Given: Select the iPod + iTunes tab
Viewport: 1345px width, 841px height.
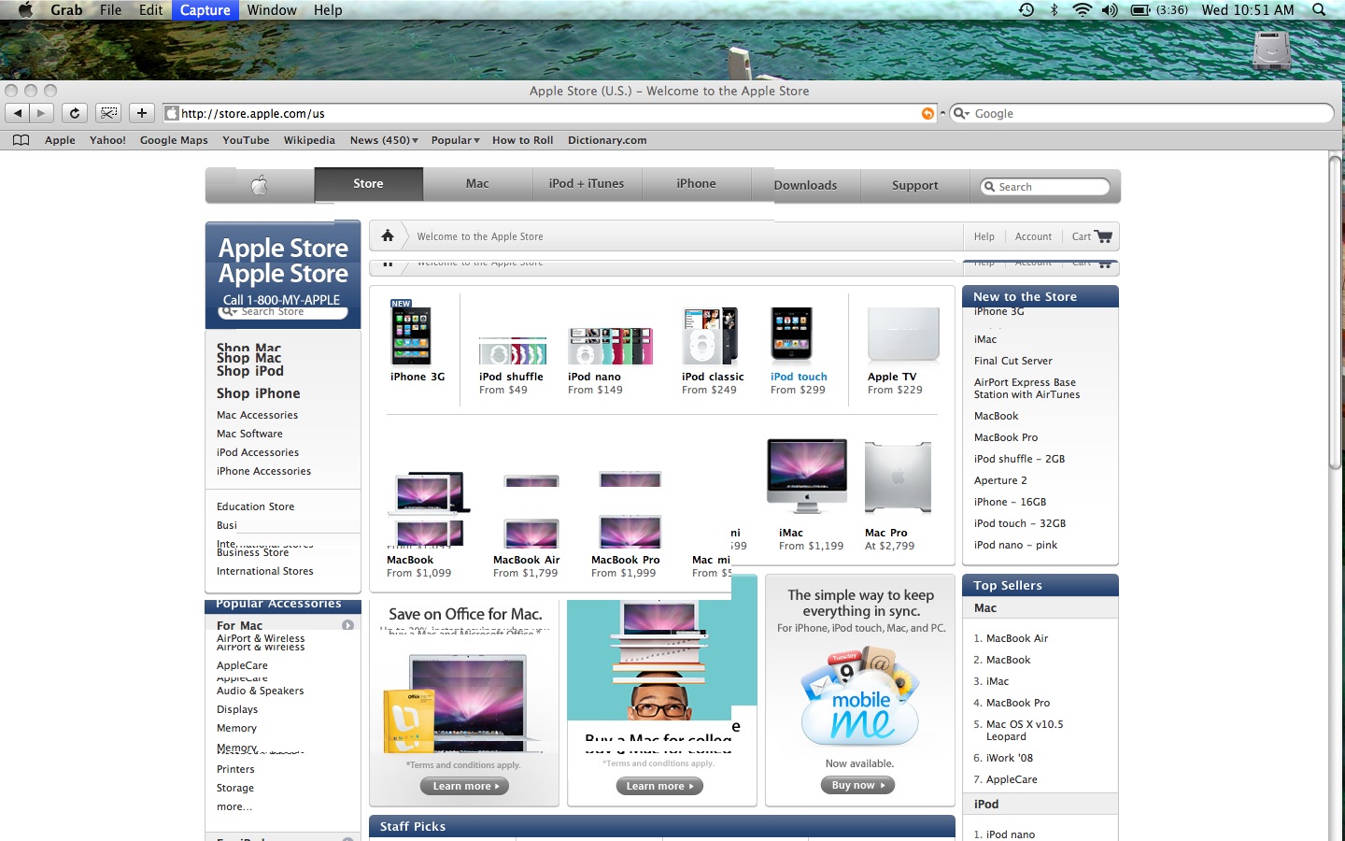Looking at the screenshot, I should click(x=587, y=184).
